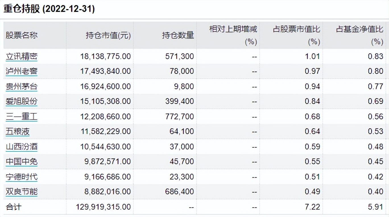This screenshot has height=217, width=389.
Task: Click the 持仓市值(元) column header
Action: tap(108, 36)
